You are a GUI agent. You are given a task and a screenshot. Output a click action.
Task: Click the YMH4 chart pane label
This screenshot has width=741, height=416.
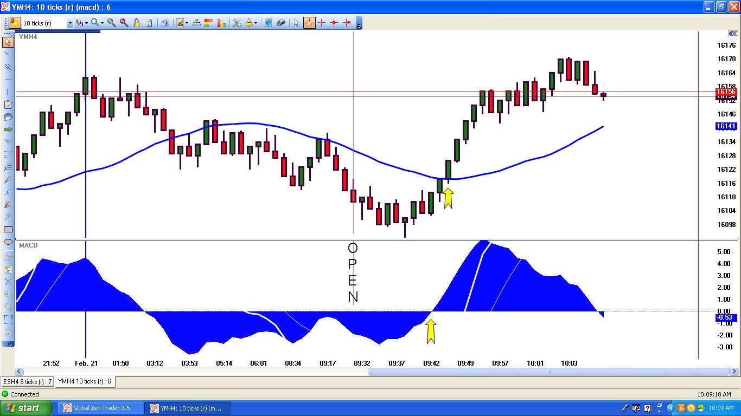click(28, 37)
